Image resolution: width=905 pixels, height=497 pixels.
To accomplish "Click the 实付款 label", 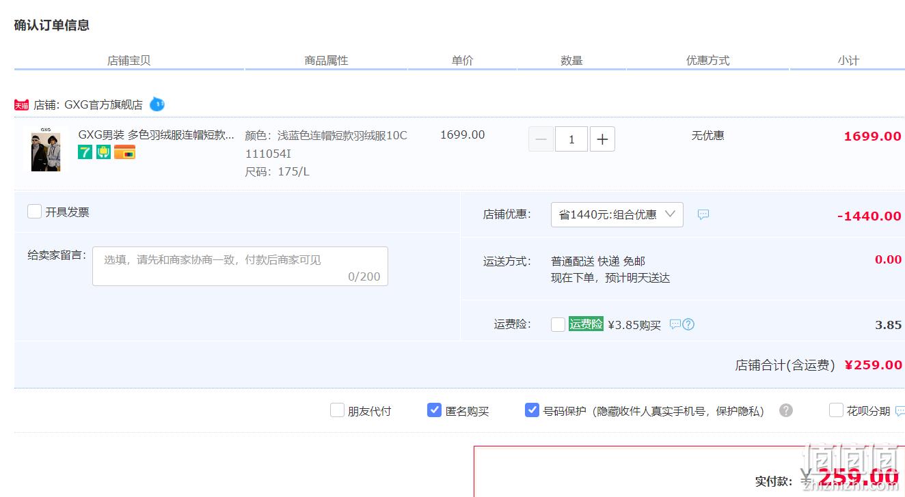I will pyautogui.click(x=774, y=482).
